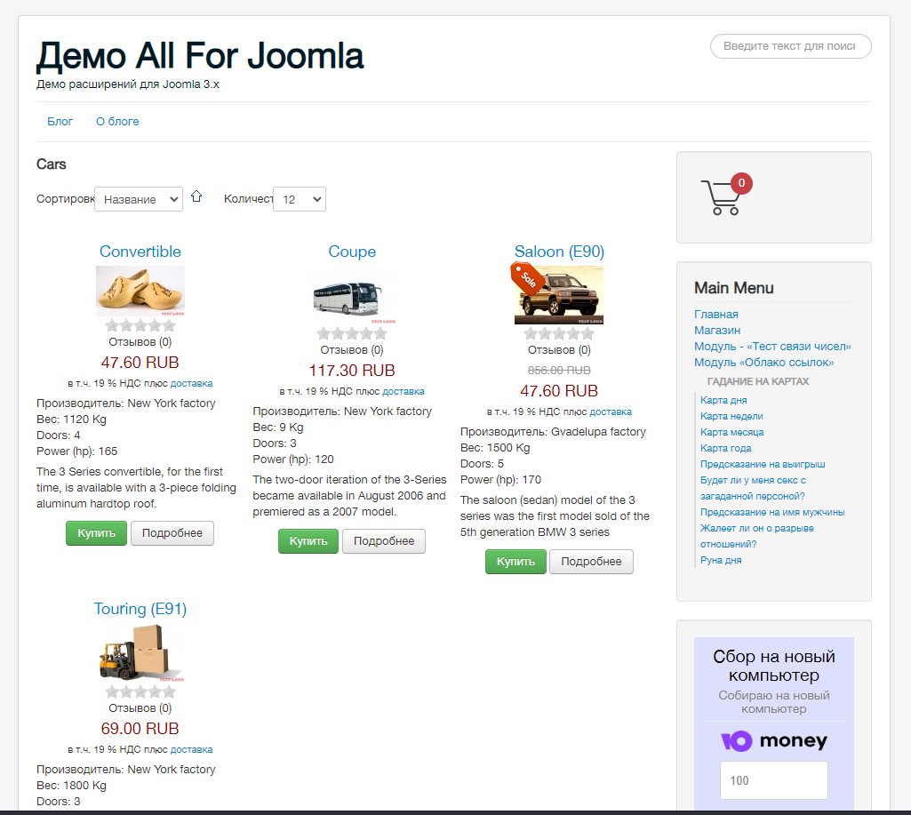This screenshot has width=911, height=815.
Task: Click Отзывов (0) under Saloon (E90)
Action: pyautogui.click(x=560, y=350)
